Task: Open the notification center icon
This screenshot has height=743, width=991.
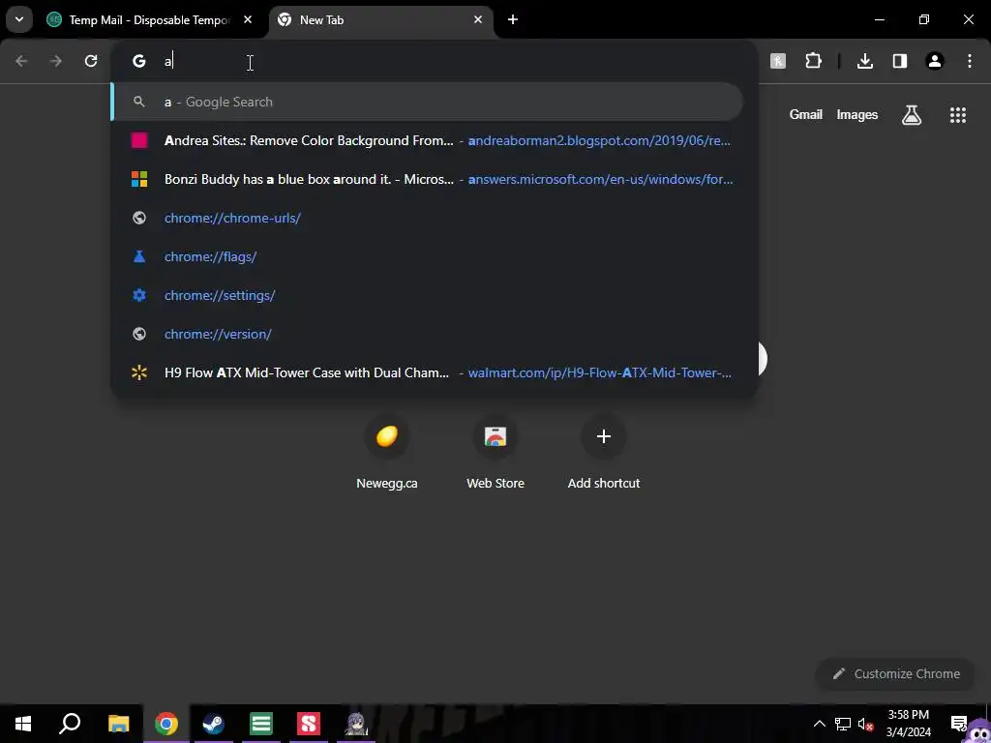Action: tap(959, 724)
